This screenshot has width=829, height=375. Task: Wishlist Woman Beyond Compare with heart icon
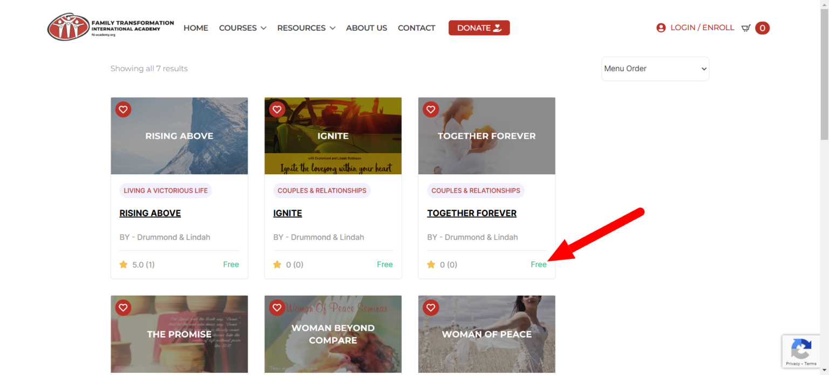pos(277,308)
